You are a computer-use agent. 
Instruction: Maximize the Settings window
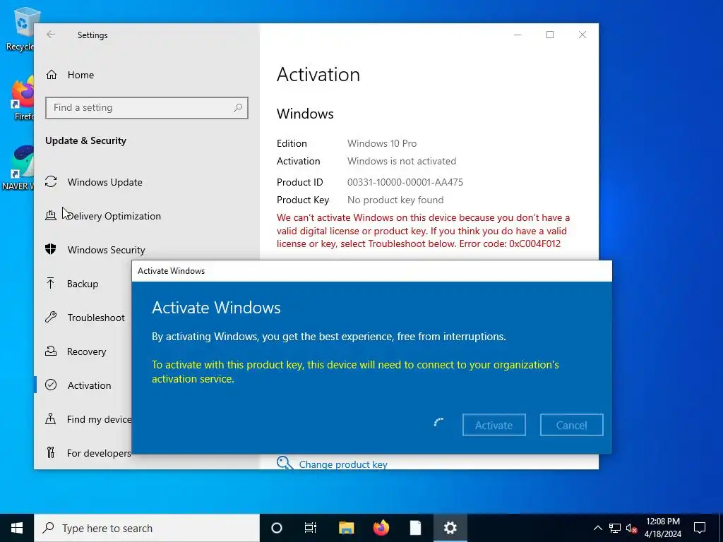[x=549, y=35]
